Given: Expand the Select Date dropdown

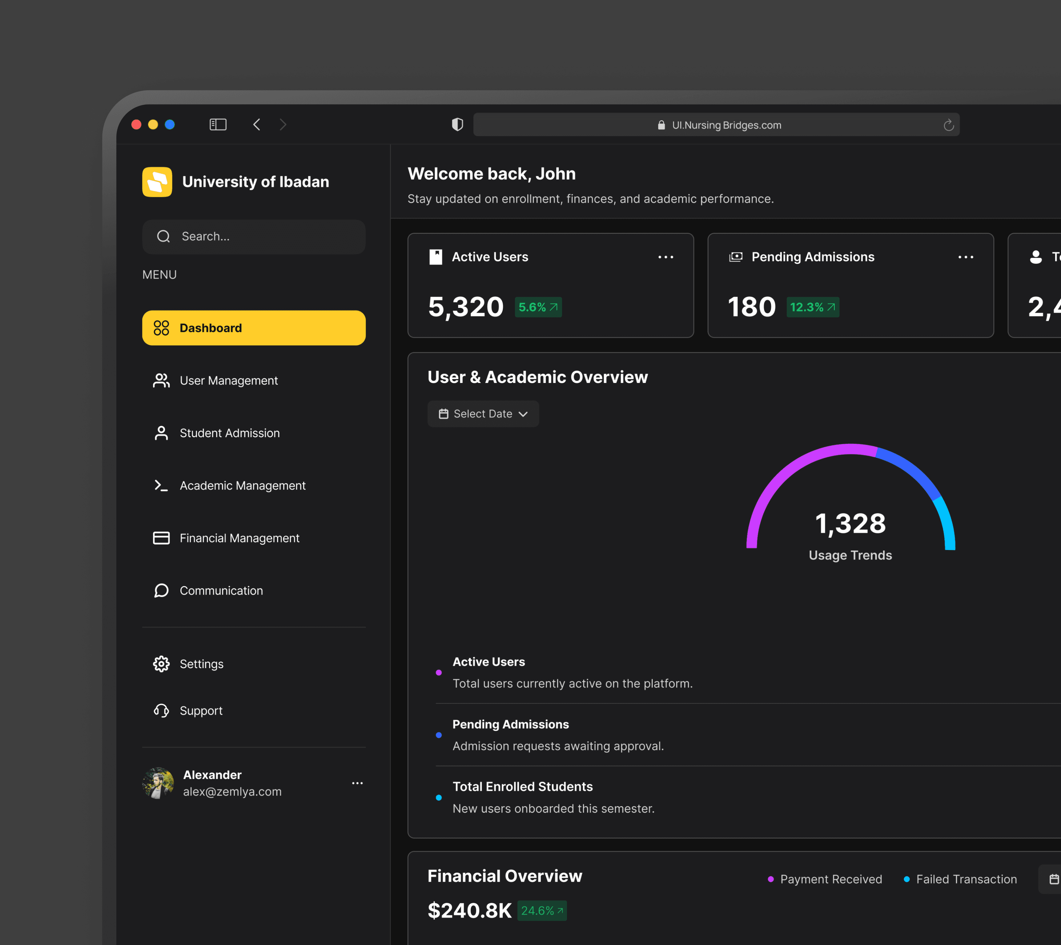Looking at the screenshot, I should 483,414.
